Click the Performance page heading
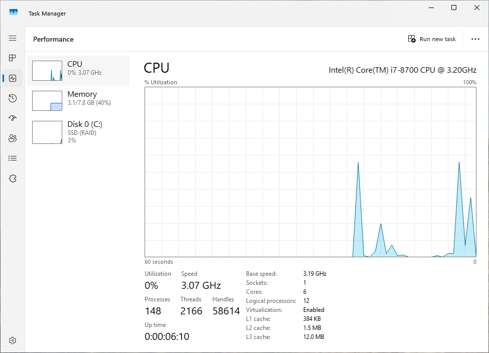Image resolution: width=489 pixels, height=353 pixels. 53,39
